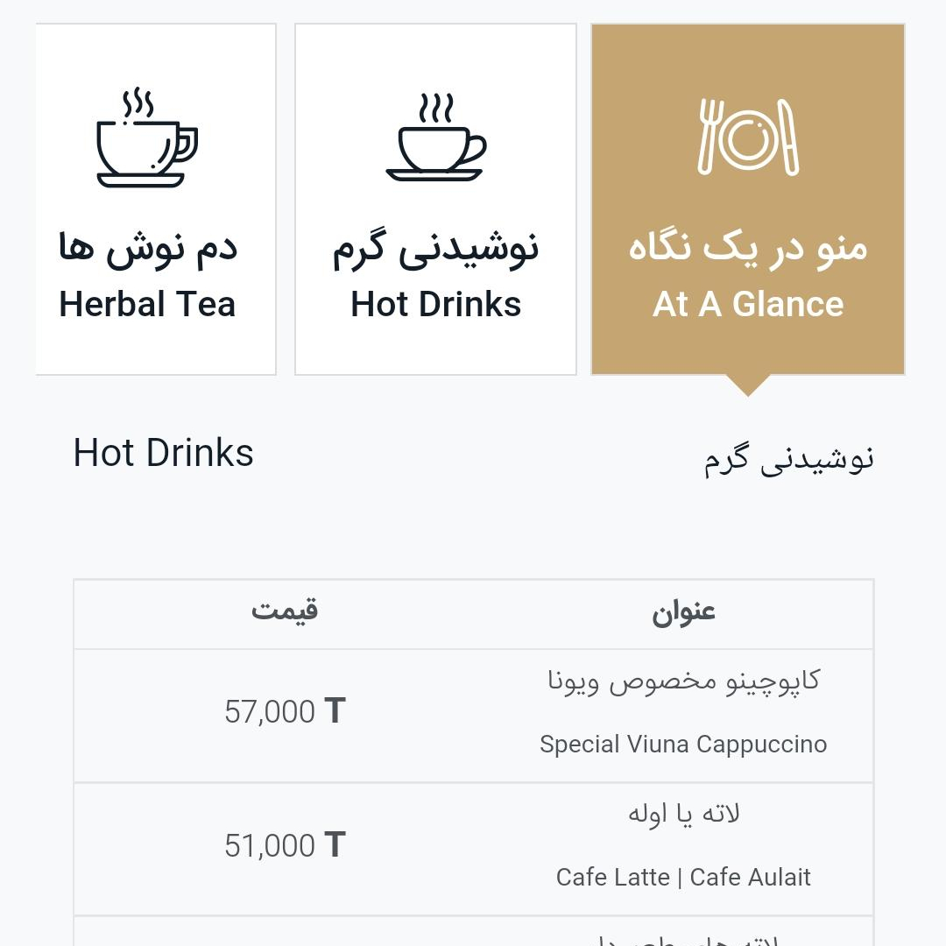Viewport: 946px width, 946px height.
Task: Click the herbal tea steaming cup icon
Action: [x=147, y=138]
